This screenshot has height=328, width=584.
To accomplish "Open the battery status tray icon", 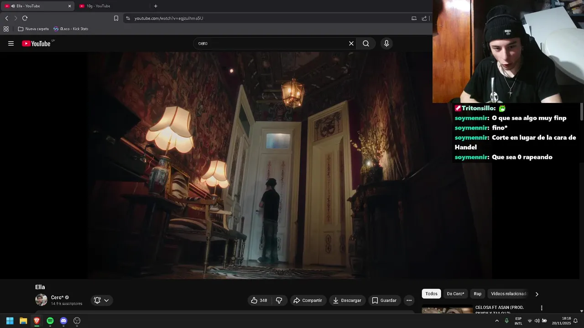I will click(544, 321).
